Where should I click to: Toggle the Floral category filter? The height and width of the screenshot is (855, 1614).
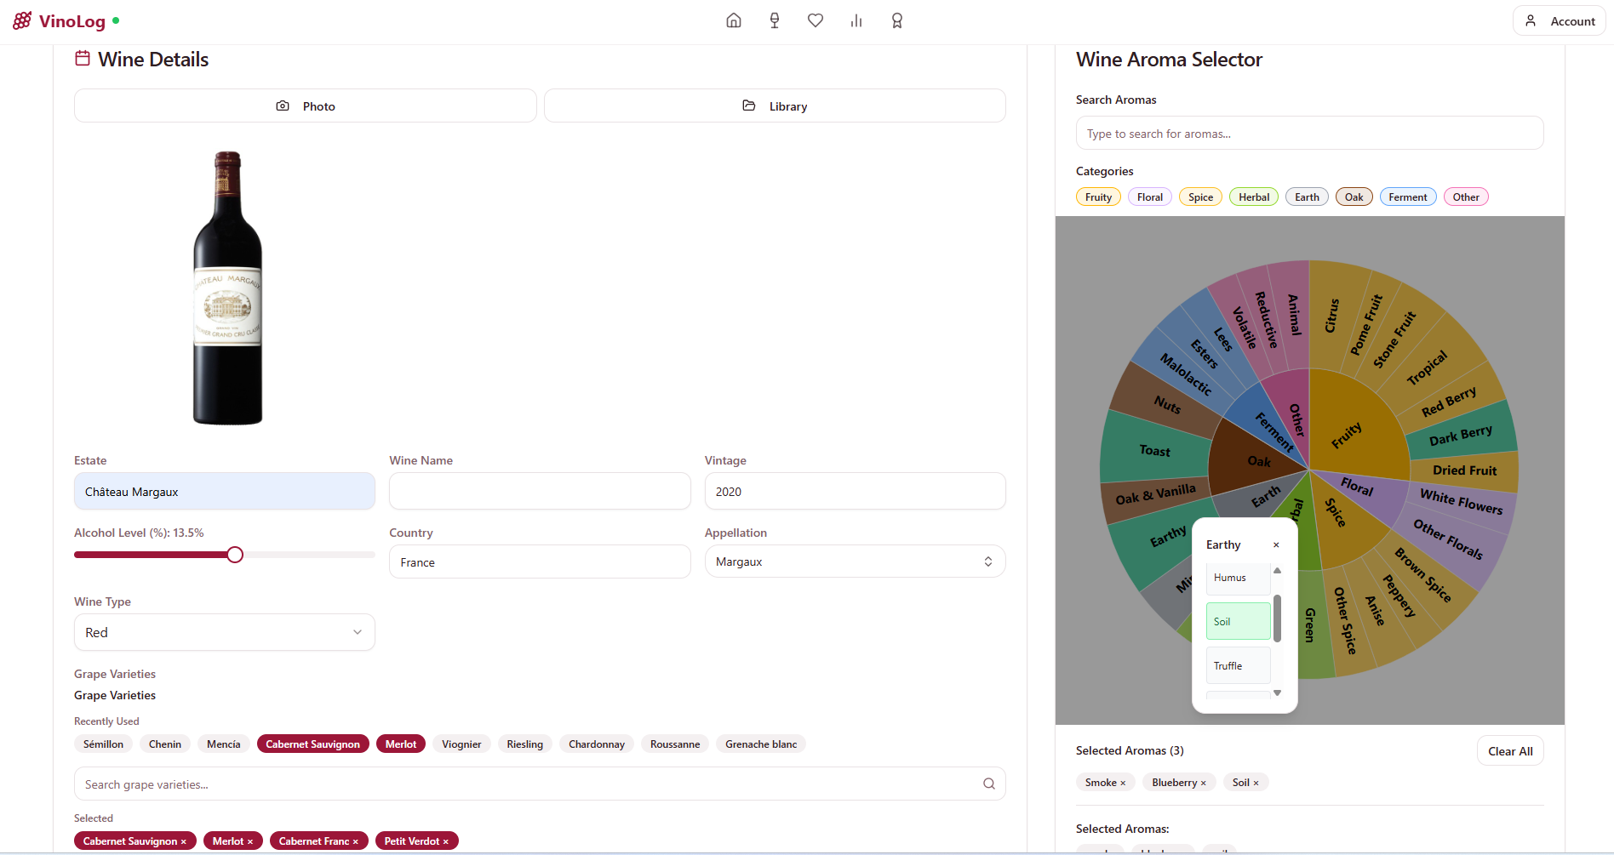(1149, 197)
